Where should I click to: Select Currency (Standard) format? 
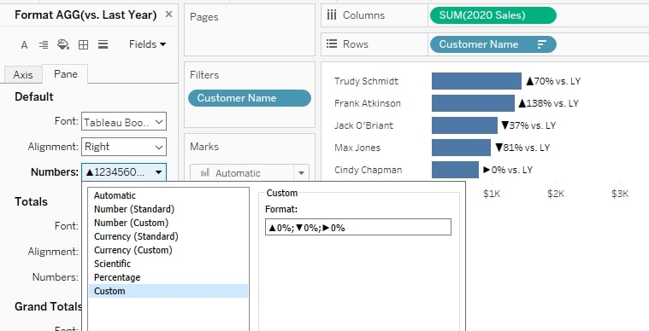coord(136,236)
